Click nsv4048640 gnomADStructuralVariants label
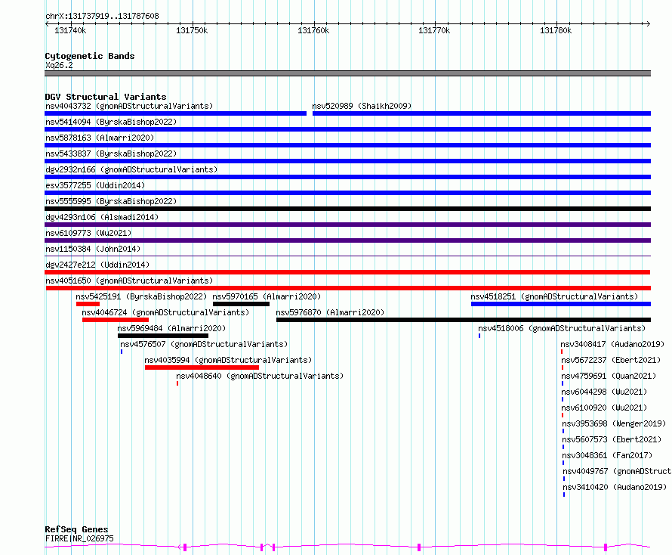 pos(260,376)
